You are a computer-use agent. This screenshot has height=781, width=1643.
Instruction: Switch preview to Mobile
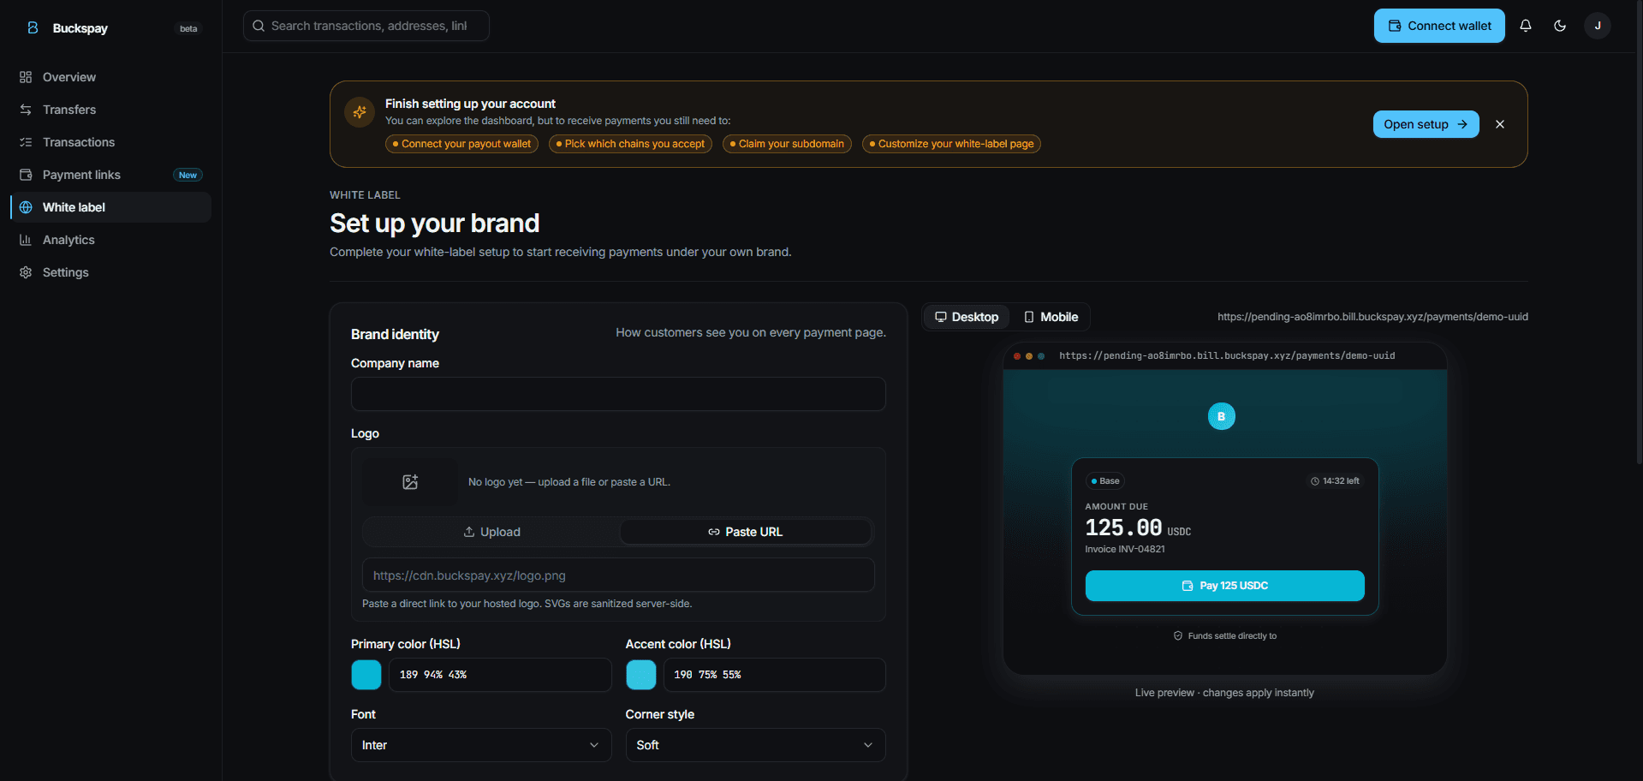(x=1051, y=317)
